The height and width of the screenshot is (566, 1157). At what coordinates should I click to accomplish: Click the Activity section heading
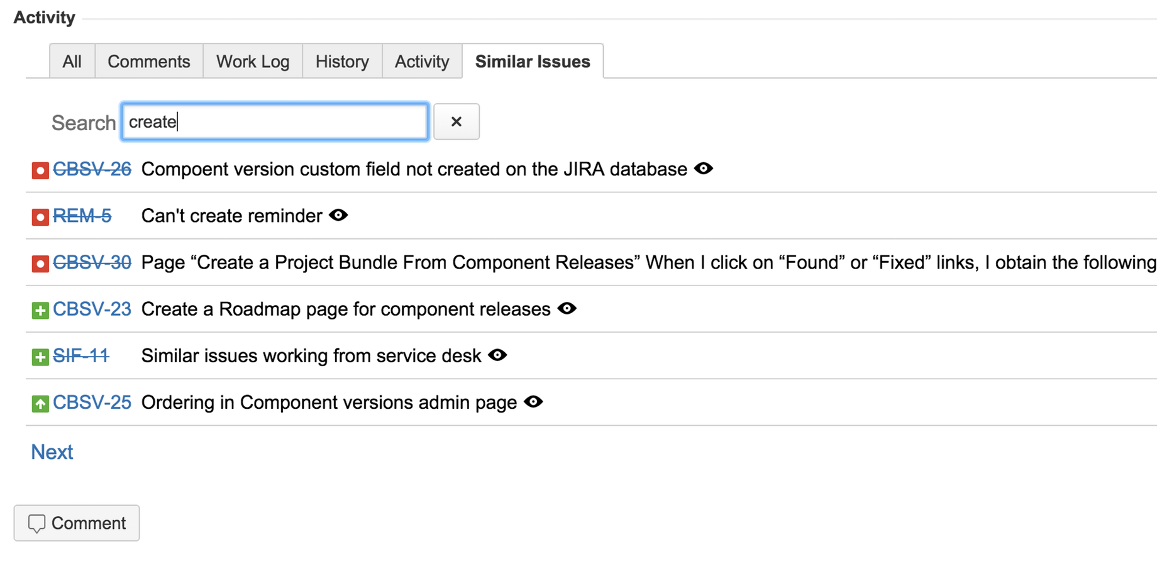(44, 17)
